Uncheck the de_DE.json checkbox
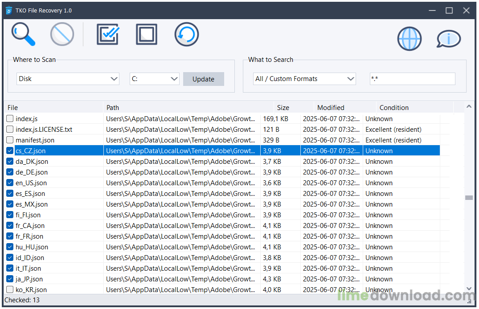 pos(10,172)
